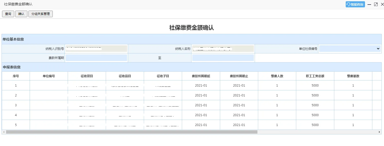384x146 pixels.
Task: Click the 纳税人识别号 field
Action: [x=96, y=49]
